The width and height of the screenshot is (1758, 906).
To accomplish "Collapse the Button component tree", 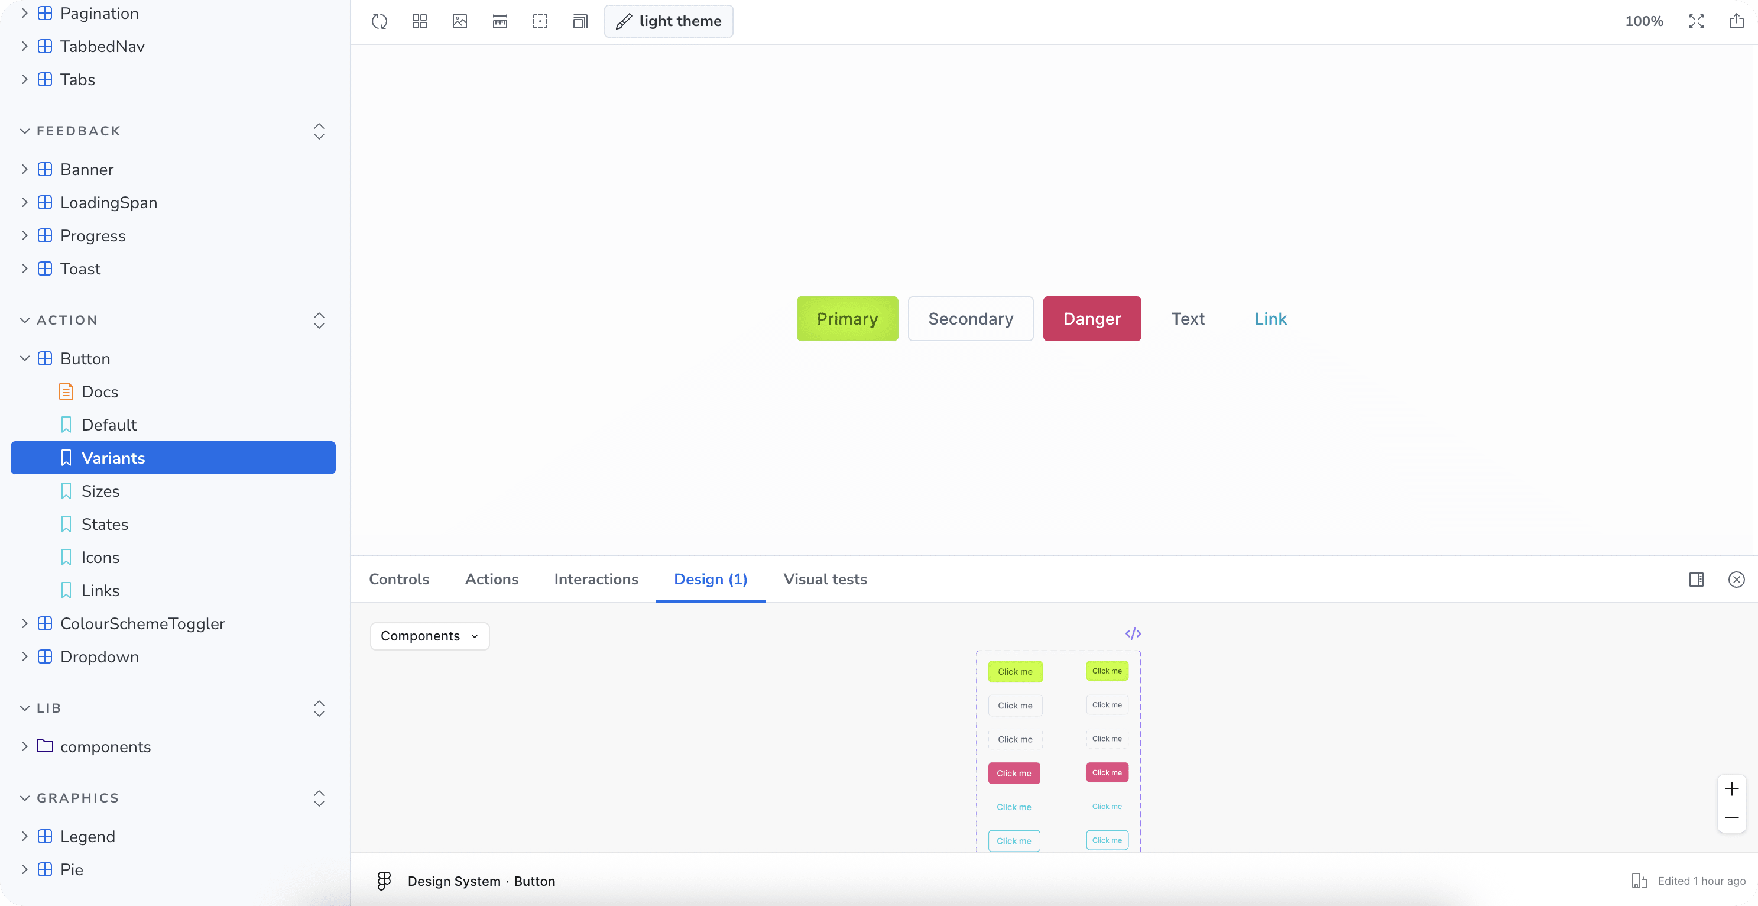I will click(x=25, y=358).
